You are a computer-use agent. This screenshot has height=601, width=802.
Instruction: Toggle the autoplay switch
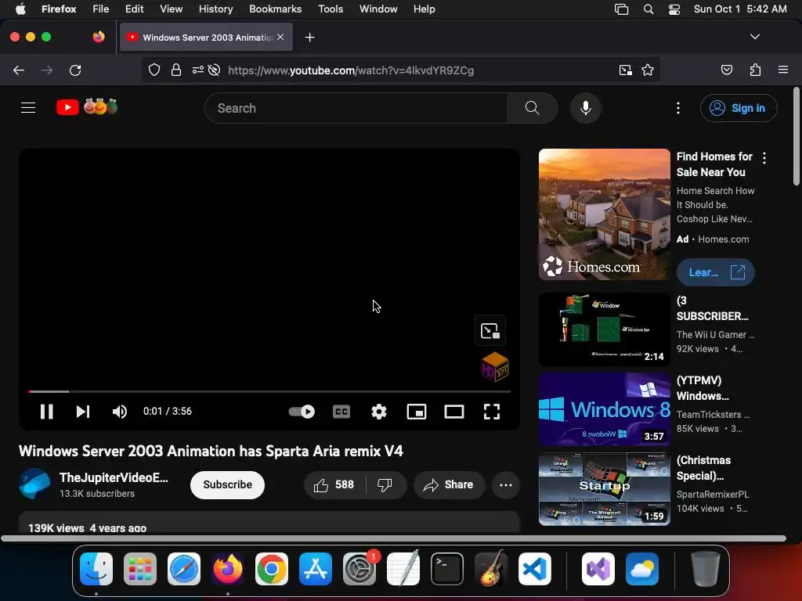click(302, 412)
